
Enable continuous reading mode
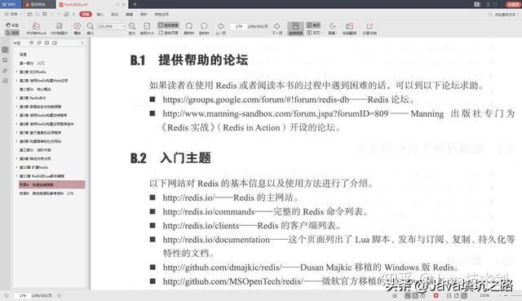coord(295,29)
